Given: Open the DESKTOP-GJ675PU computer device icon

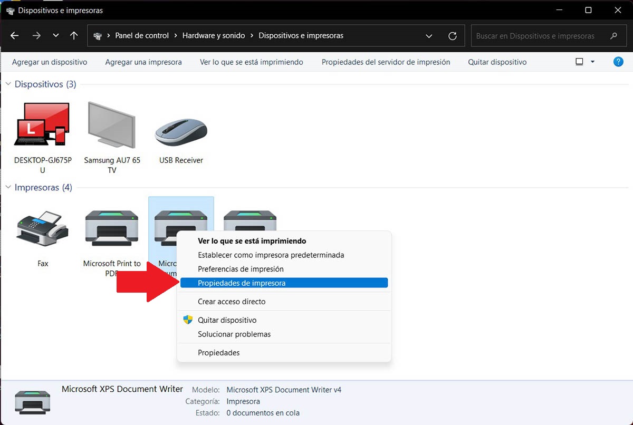Looking at the screenshot, I should (x=43, y=125).
